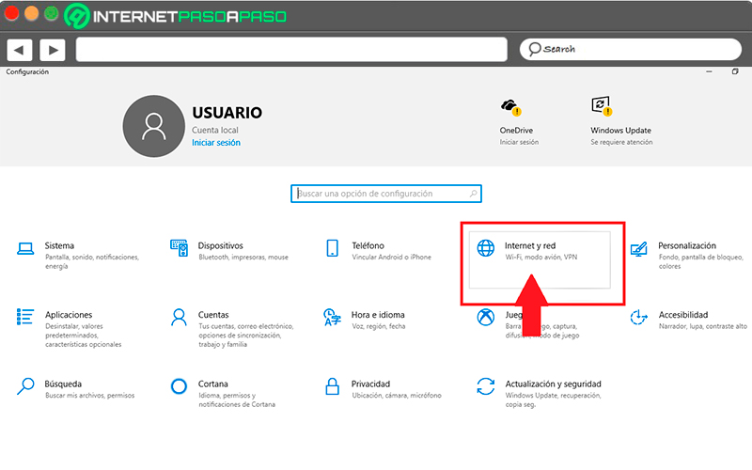Open the Sistema laptop icon
Screen dimensions: 752x470
[x=25, y=248]
